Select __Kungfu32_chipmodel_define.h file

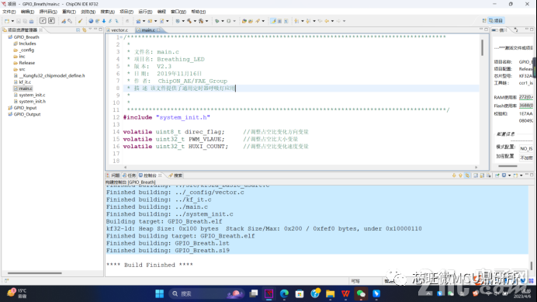pyautogui.click(x=50, y=76)
